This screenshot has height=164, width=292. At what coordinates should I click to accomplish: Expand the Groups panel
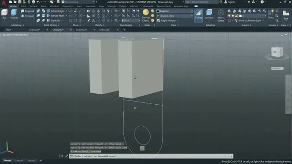point(273,25)
